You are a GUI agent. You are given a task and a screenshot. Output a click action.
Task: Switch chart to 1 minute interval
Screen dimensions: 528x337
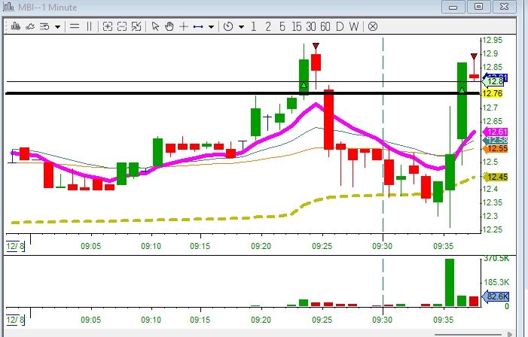(x=254, y=26)
